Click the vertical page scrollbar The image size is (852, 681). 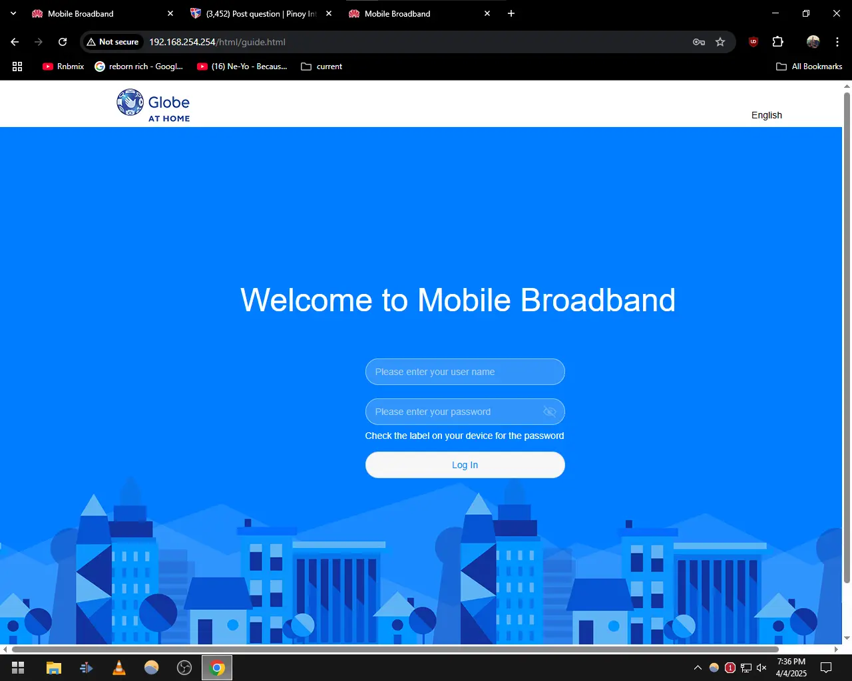847,339
